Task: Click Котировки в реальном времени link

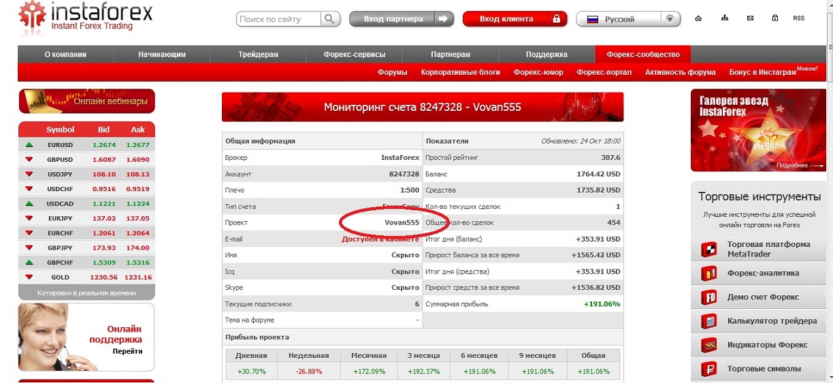Action: pyautogui.click(x=86, y=293)
